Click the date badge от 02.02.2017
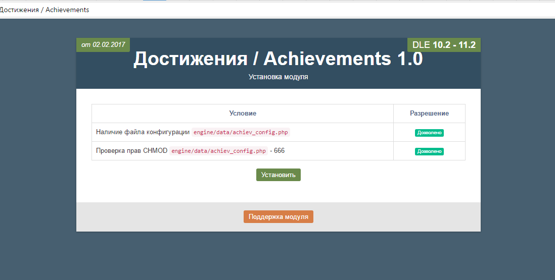 [103, 44]
